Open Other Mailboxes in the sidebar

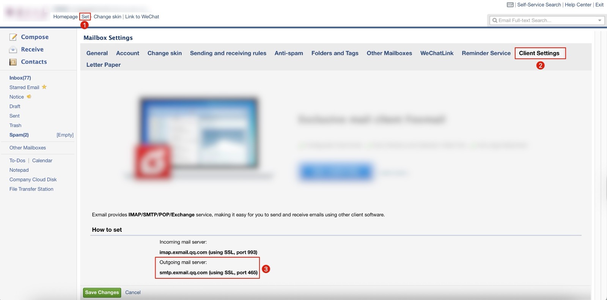(28, 148)
